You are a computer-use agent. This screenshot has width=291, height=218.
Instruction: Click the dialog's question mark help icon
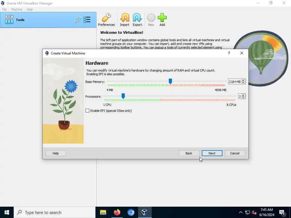tap(229, 53)
